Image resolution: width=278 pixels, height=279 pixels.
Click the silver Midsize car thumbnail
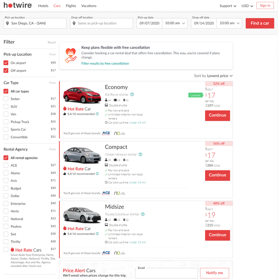82,215
